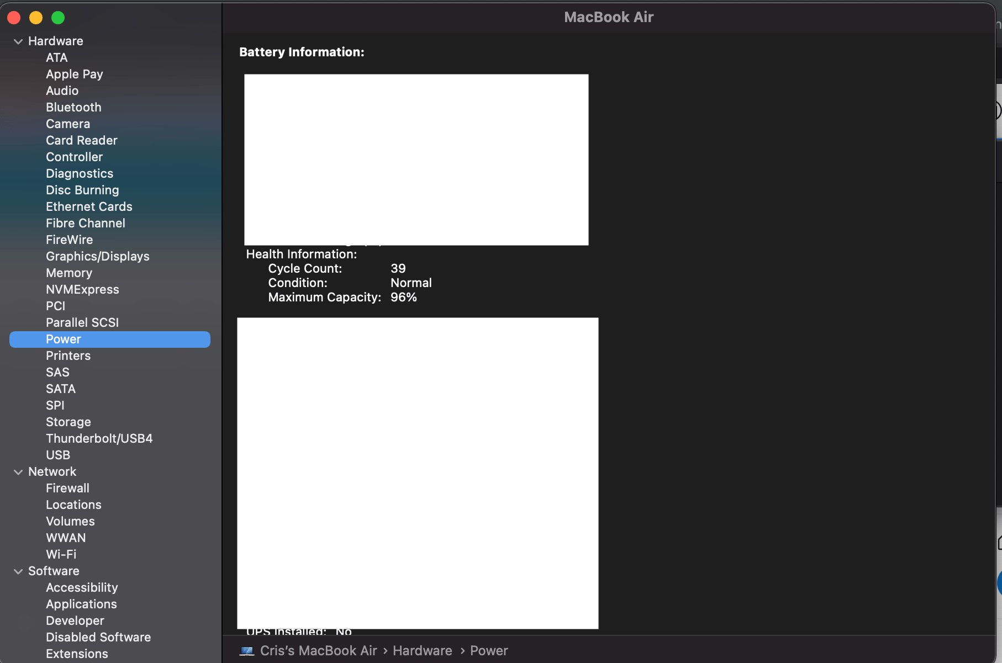The width and height of the screenshot is (1002, 663).
Task: Navigate to Cris's MacBook Air via breadcrumb
Action: click(318, 650)
